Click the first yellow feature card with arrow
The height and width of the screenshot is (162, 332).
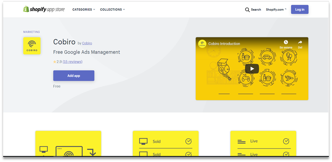(68, 144)
